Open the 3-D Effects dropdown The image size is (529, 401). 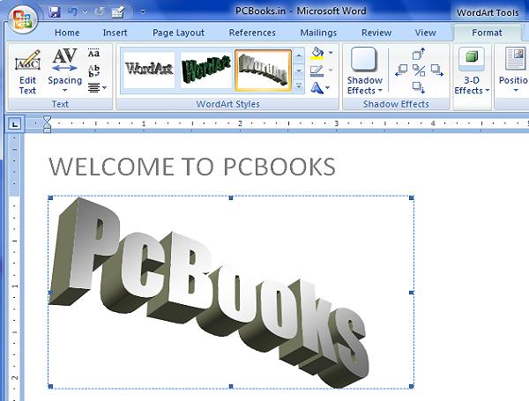472,71
